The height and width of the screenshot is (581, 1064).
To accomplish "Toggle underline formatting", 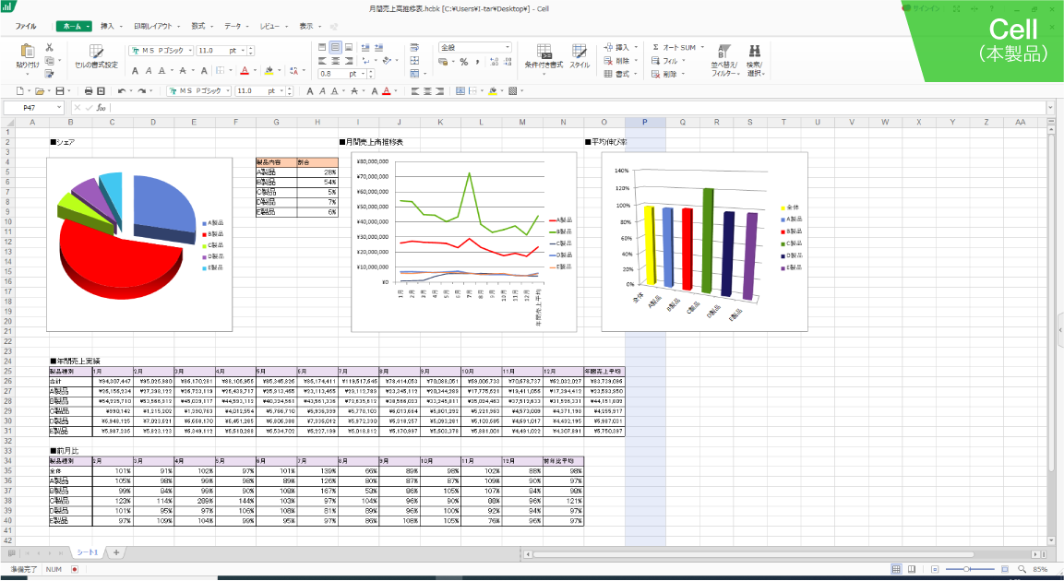I will 161,70.
